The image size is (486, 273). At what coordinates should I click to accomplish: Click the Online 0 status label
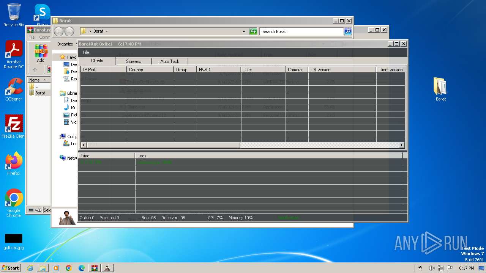(87, 218)
